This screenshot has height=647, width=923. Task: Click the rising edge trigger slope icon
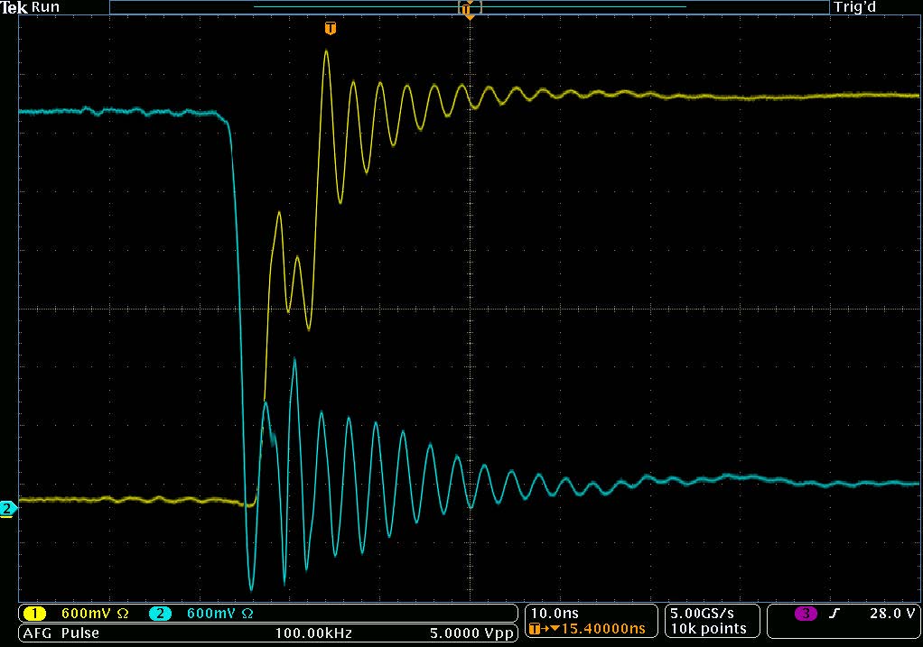(x=835, y=614)
